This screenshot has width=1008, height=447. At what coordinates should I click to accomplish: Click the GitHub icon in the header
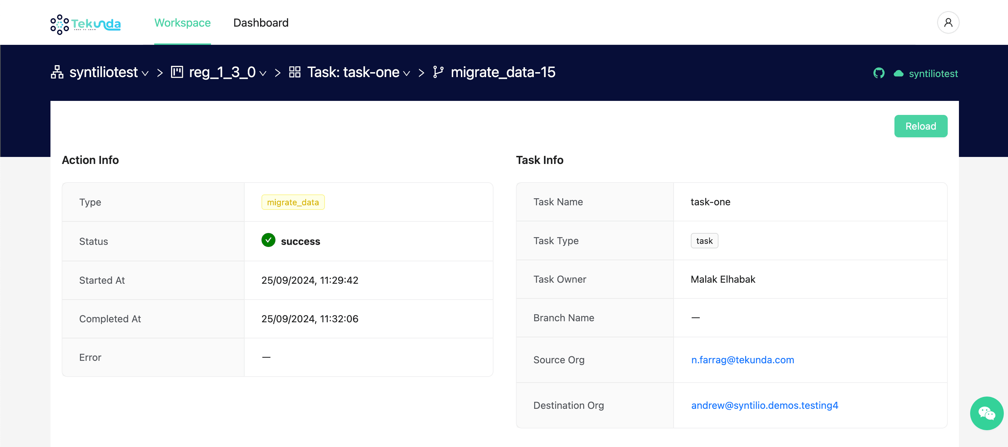coord(879,73)
